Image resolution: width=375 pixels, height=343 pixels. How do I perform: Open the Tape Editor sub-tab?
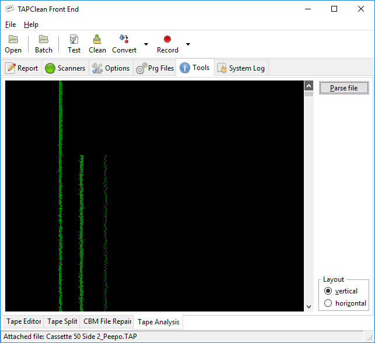pyautogui.click(x=23, y=321)
